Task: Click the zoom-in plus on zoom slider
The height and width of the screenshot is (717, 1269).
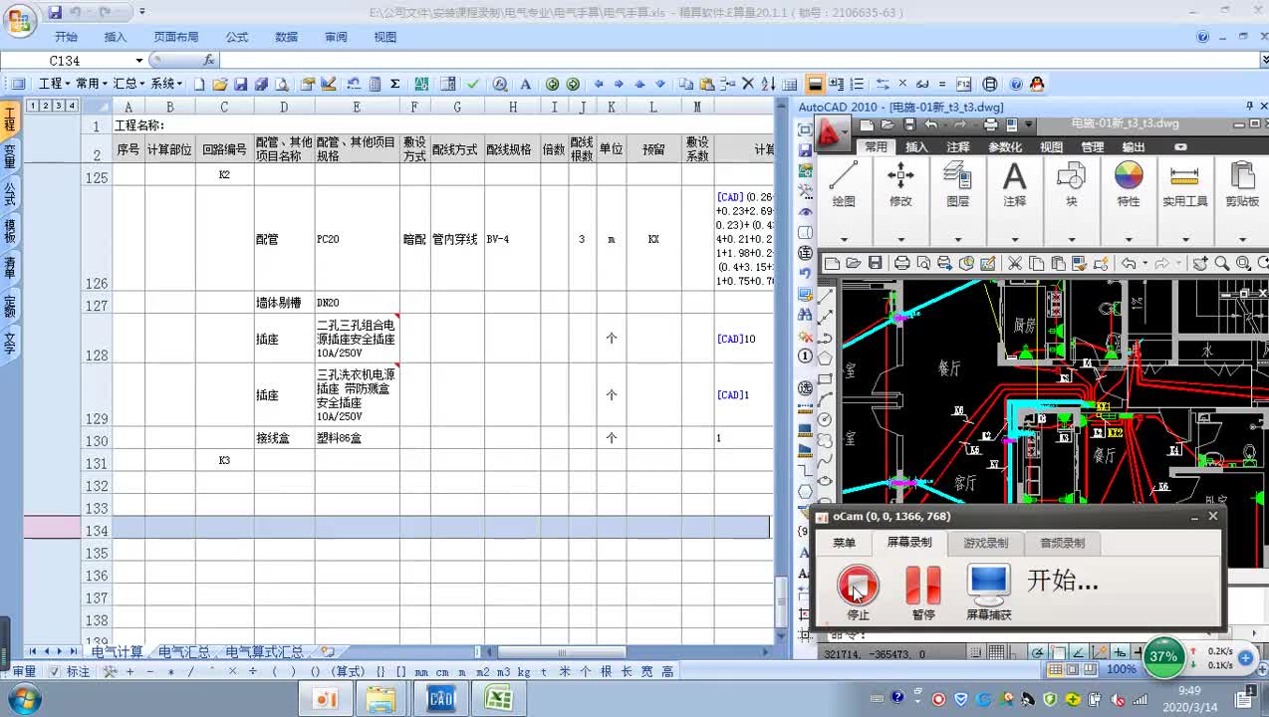Action: pos(1246,657)
